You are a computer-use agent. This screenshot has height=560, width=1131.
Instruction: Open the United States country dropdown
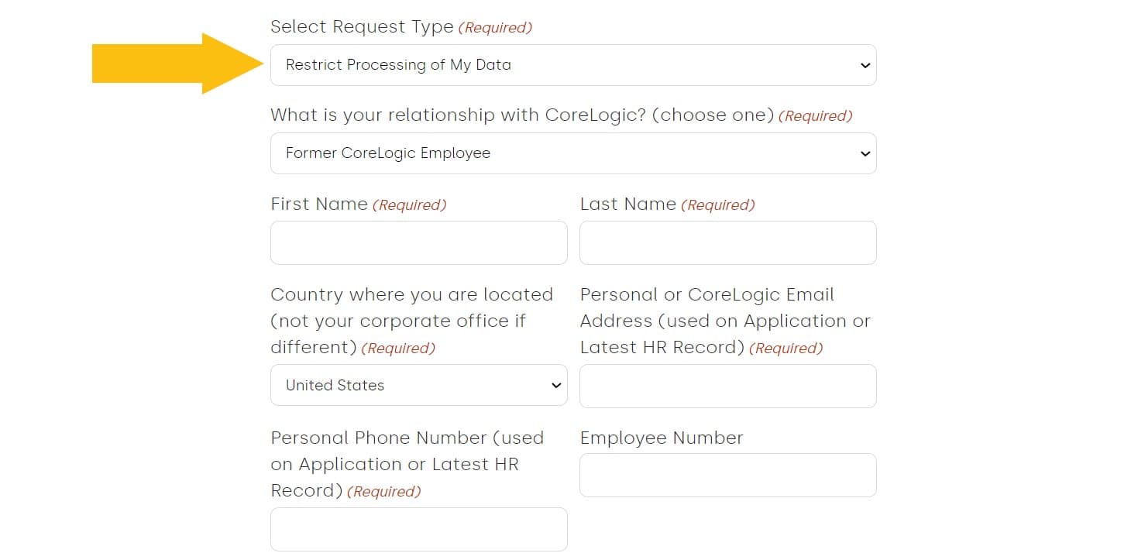click(418, 385)
